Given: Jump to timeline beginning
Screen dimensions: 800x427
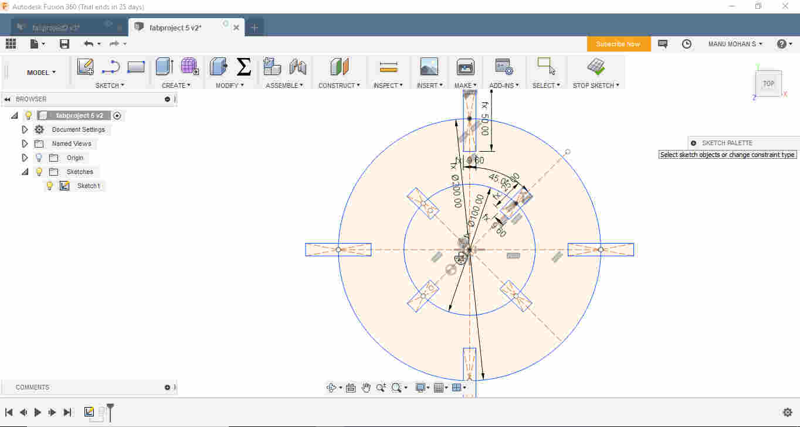Looking at the screenshot, I should click(x=9, y=412).
